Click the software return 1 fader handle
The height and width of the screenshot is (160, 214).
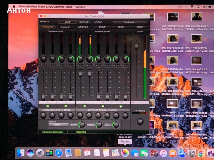pyautogui.click(x=80, y=73)
